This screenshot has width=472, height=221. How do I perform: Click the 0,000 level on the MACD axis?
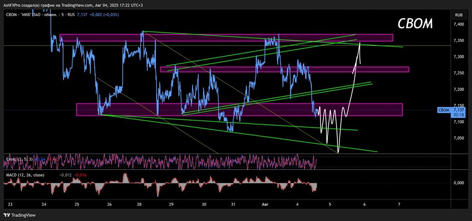coord(459,183)
